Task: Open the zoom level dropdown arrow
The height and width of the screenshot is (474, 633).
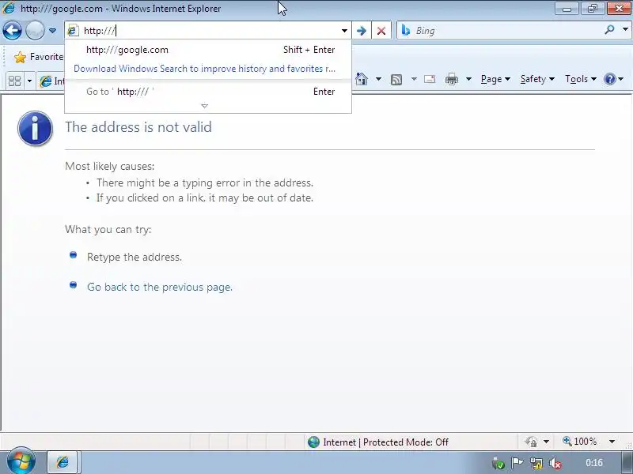Action: 612,442
